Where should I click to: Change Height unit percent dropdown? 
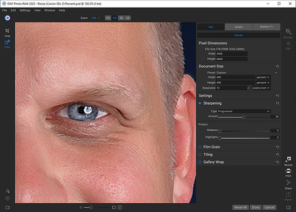[263, 83]
